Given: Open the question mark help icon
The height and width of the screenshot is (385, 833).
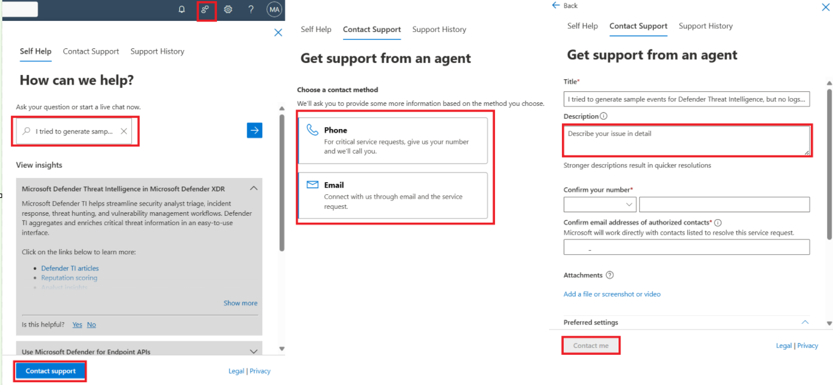Looking at the screenshot, I should [251, 9].
